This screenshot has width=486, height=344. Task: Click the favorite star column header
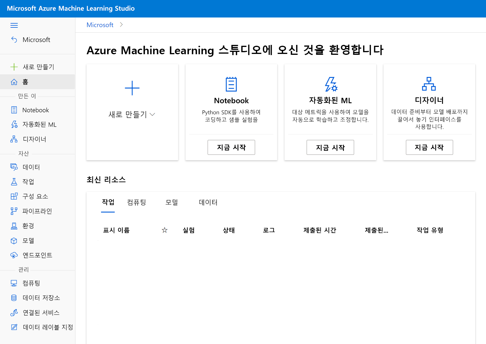coord(165,230)
